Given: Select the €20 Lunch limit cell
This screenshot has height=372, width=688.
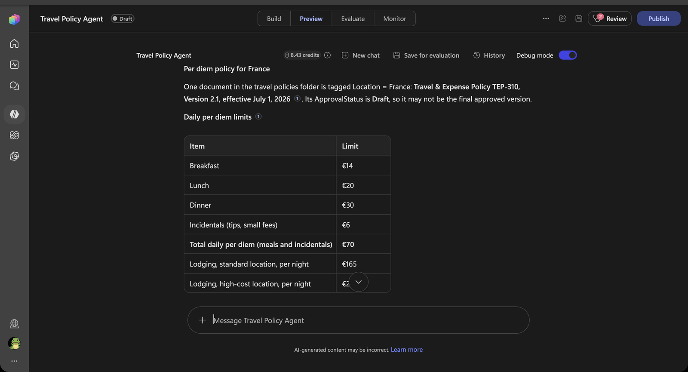Looking at the screenshot, I should tap(363, 185).
